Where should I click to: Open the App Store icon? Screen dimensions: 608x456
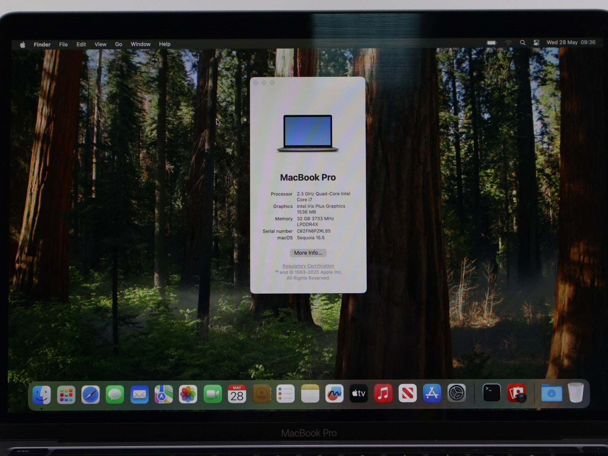pyautogui.click(x=432, y=393)
